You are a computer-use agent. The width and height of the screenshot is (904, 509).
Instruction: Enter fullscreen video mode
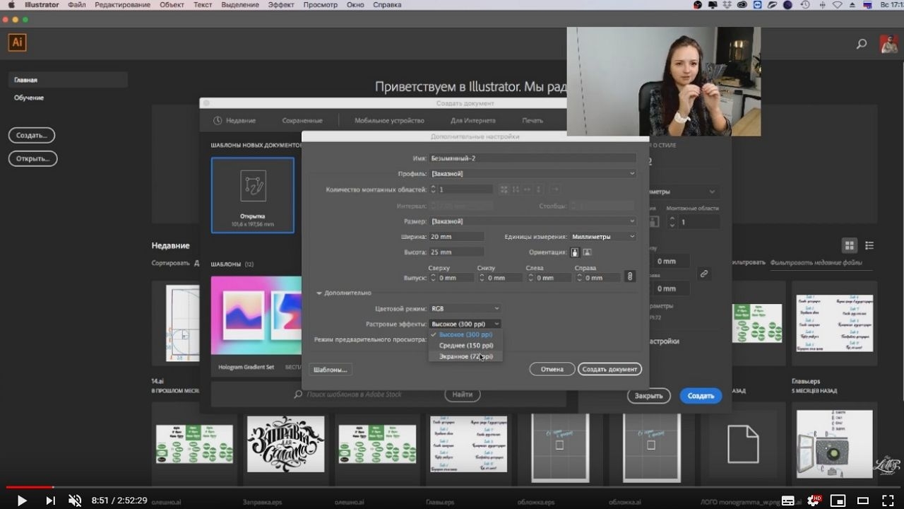point(887,501)
